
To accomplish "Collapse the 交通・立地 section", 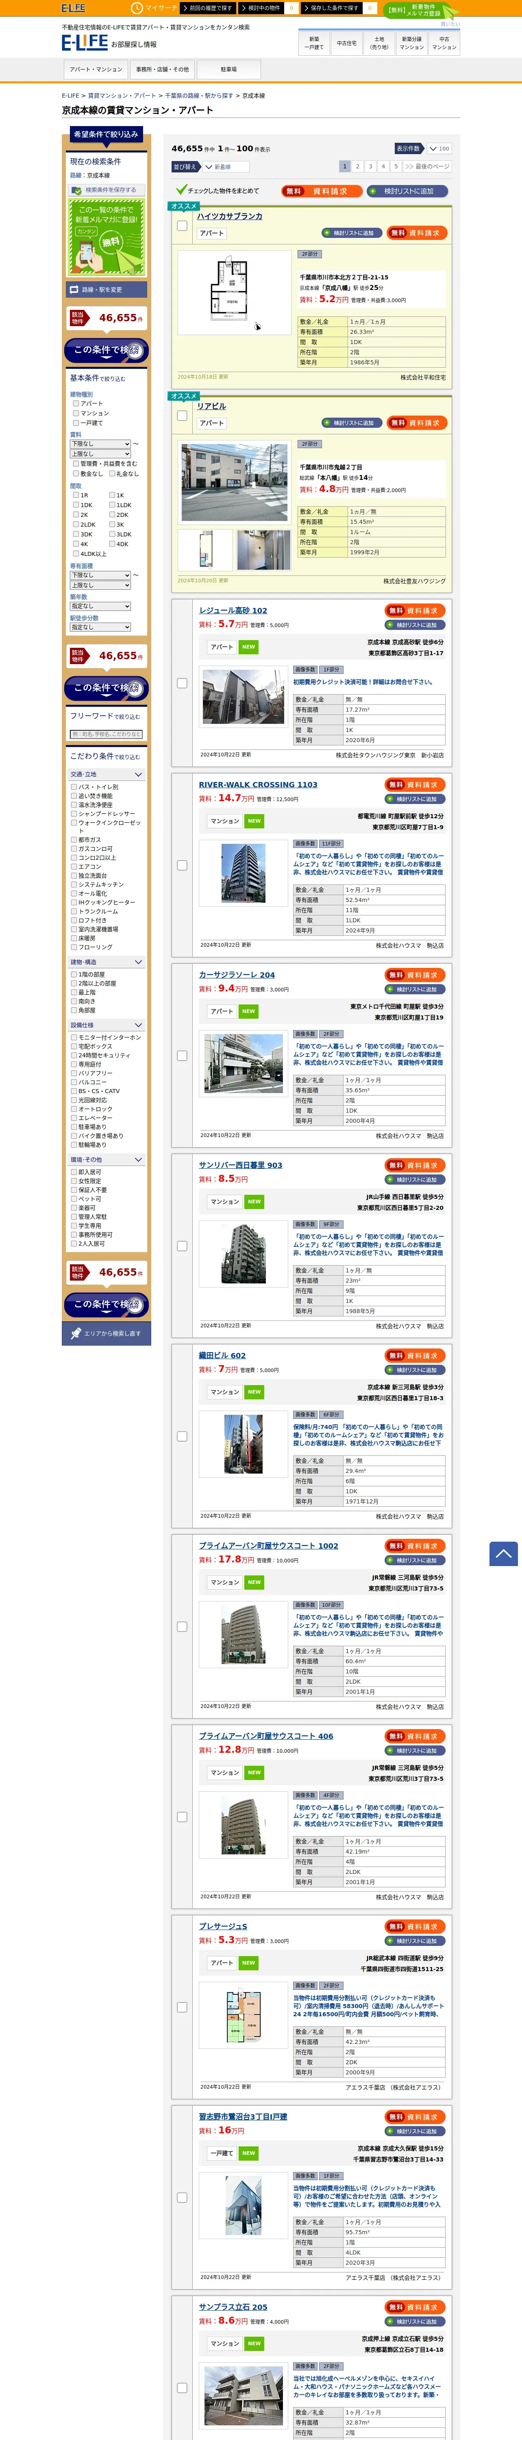I will [106, 775].
